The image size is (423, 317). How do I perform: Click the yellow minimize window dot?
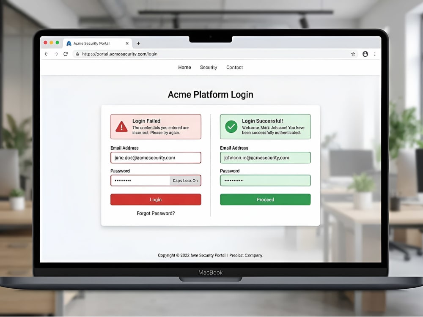click(x=52, y=43)
